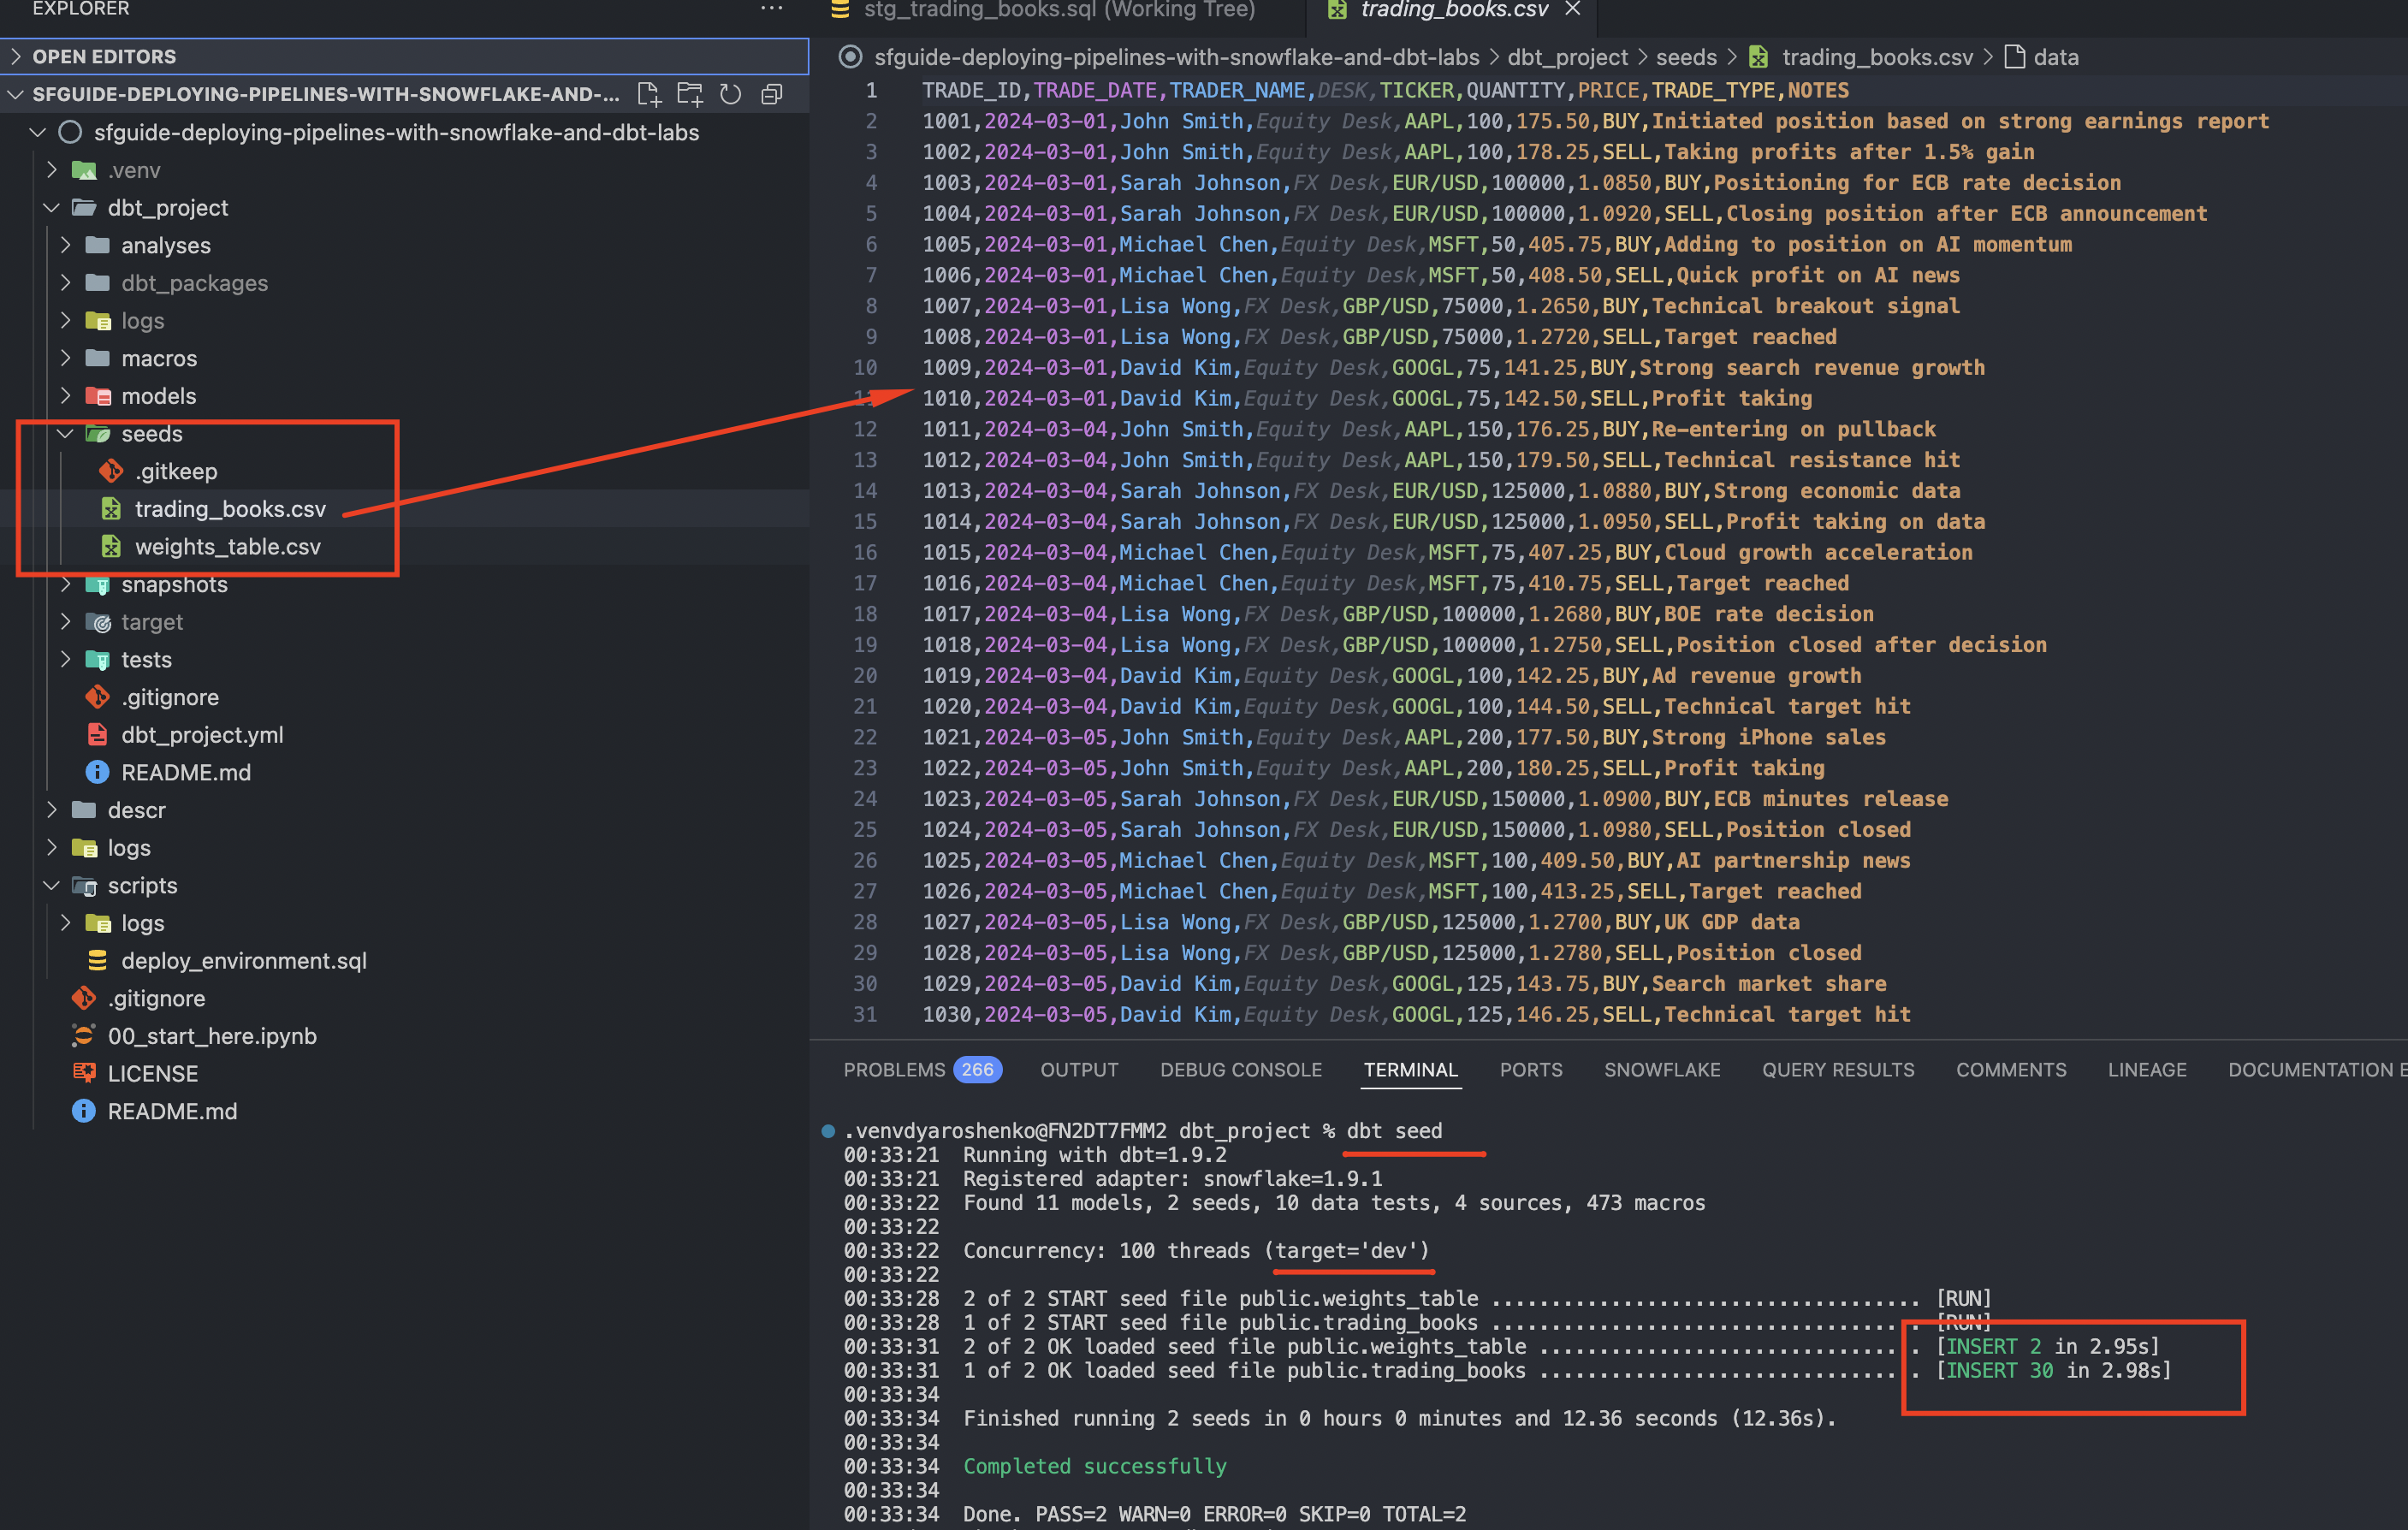Click the New Folder icon in explorer header
Screen dimensions: 2408x1530
(689, 94)
